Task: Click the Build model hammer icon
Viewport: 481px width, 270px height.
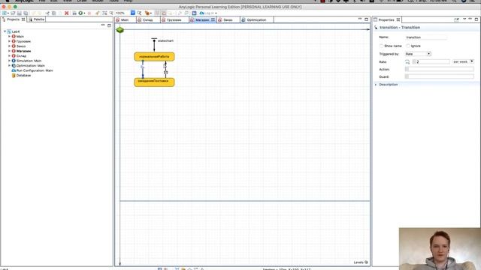Action: pos(97,13)
